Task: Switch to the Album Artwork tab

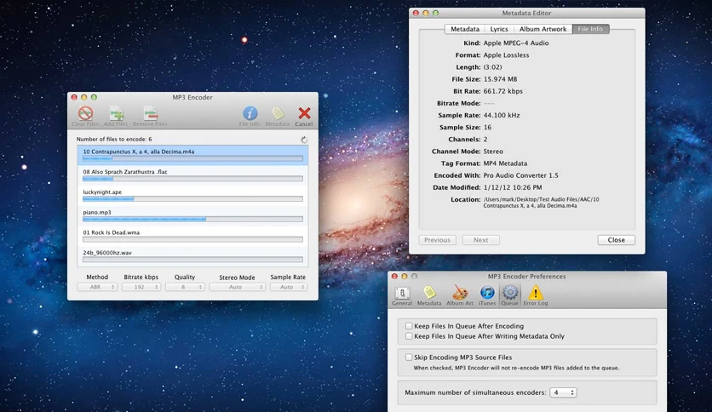Action: [x=543, y=29]
